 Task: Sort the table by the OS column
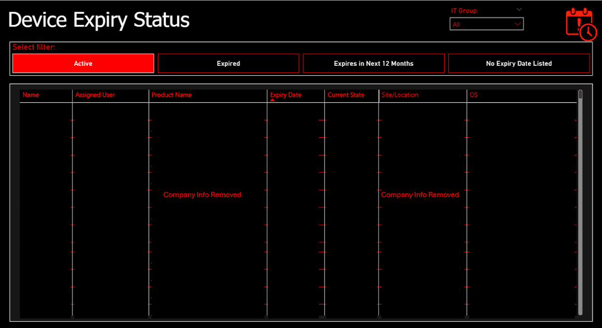[x=473, y=94]
